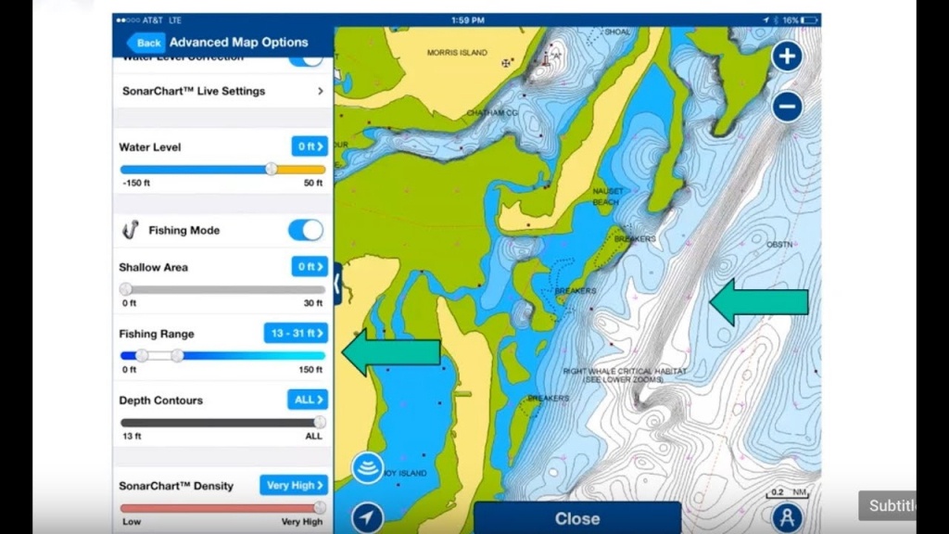This screenshot has width=949, height=534.
Task: Open the SonarChart Density Very High selector
Action: pyautogui.click(x=293, y=485)
